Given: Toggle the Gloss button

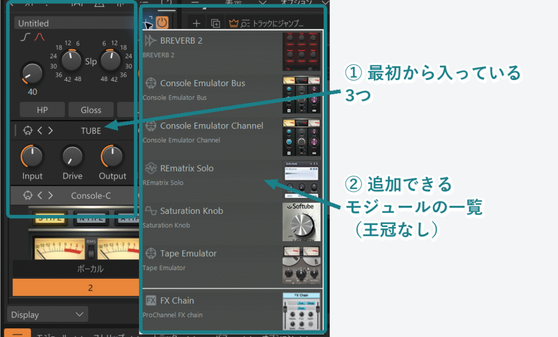Looking at the screenshot, I should tap(91, 110).
